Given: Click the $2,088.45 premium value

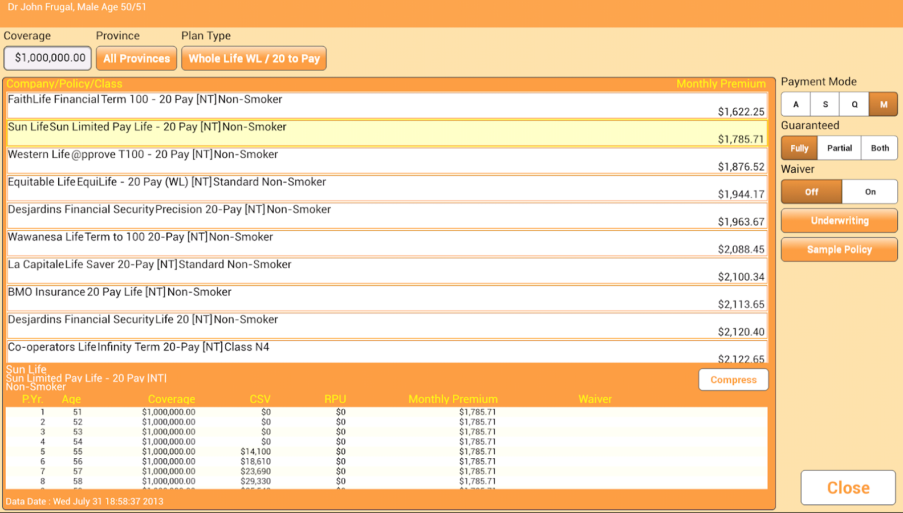Looking at the screenshot, I should 741,249.
